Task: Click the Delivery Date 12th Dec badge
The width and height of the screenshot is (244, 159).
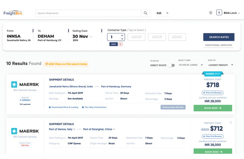Action: 173,107
